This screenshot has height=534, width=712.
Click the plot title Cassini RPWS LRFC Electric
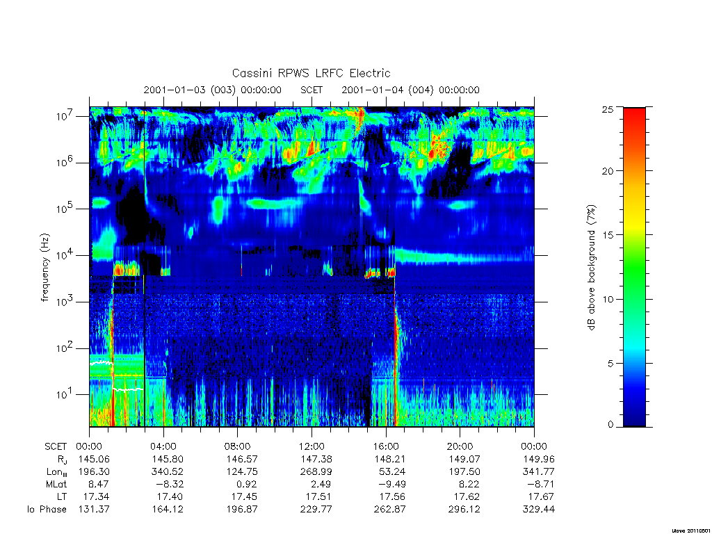(311, 73)
